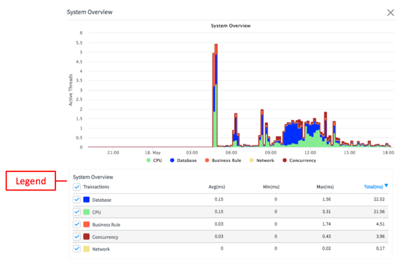
Task: Toggle Network series in chart legend
Action: click(x=262, y=161)
